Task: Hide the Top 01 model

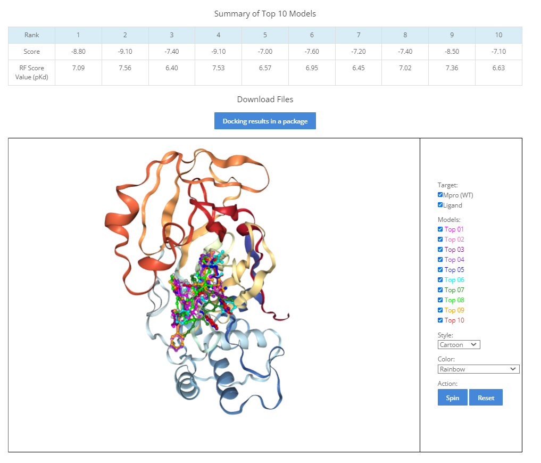Action: click(440, 229)
